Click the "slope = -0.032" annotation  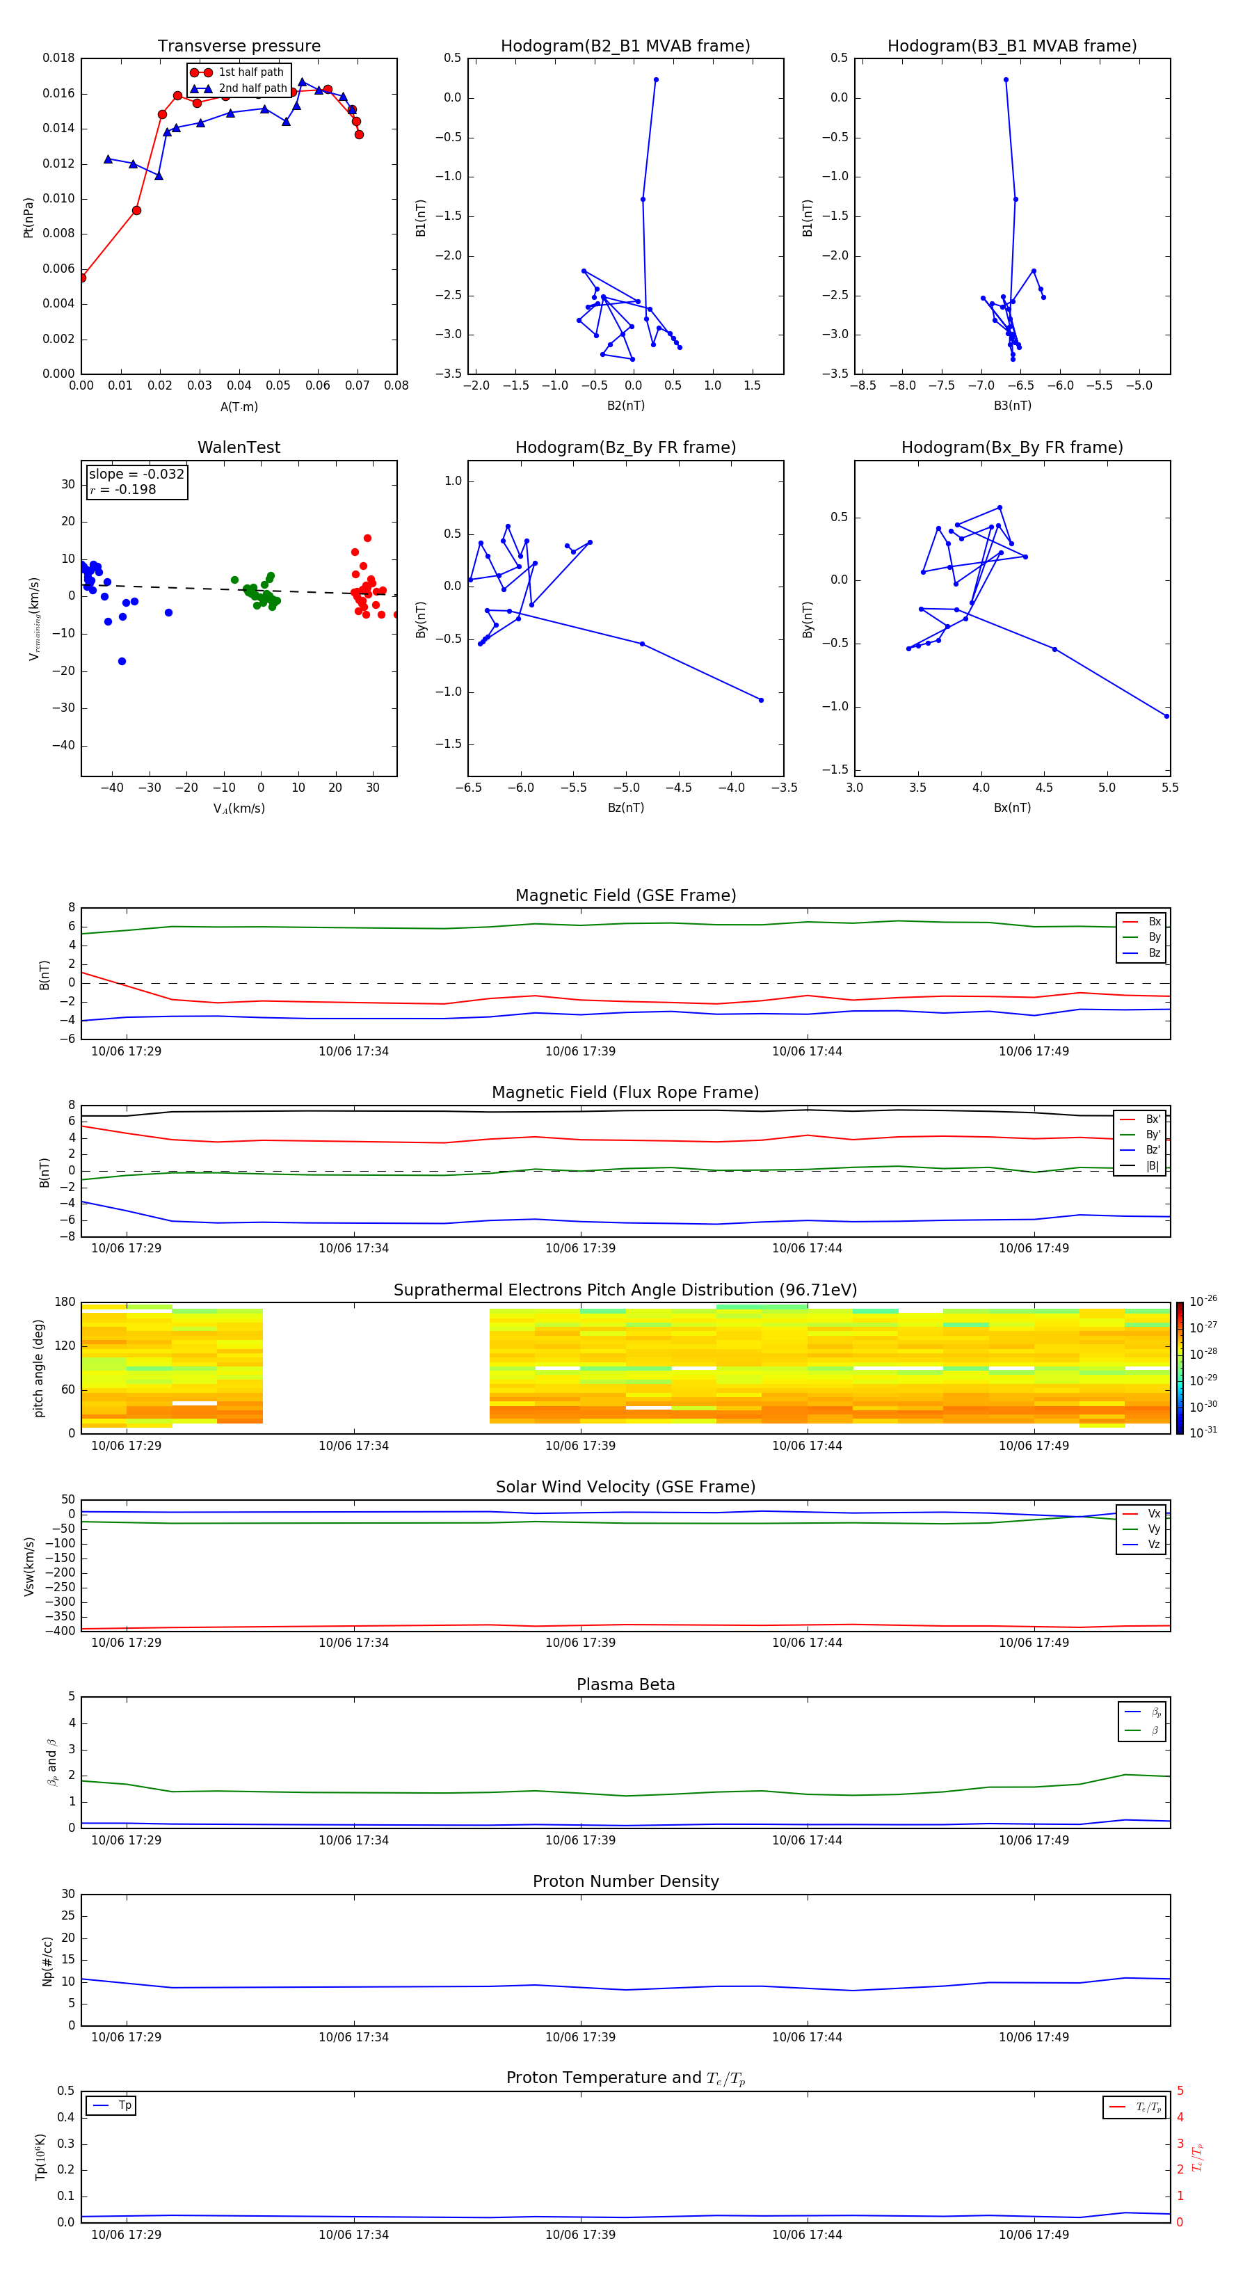(x=136, y=475)
